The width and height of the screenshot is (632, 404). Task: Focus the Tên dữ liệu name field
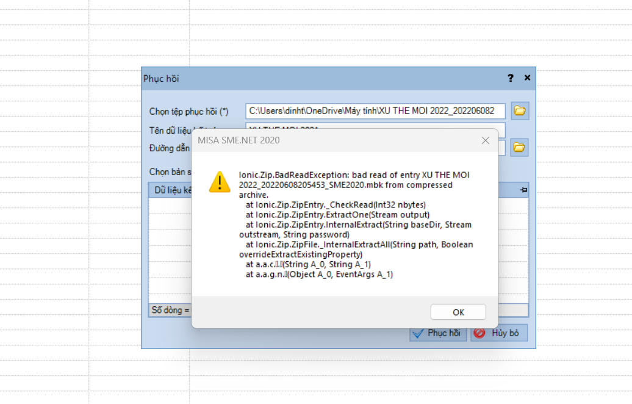(x=375, y=126)
